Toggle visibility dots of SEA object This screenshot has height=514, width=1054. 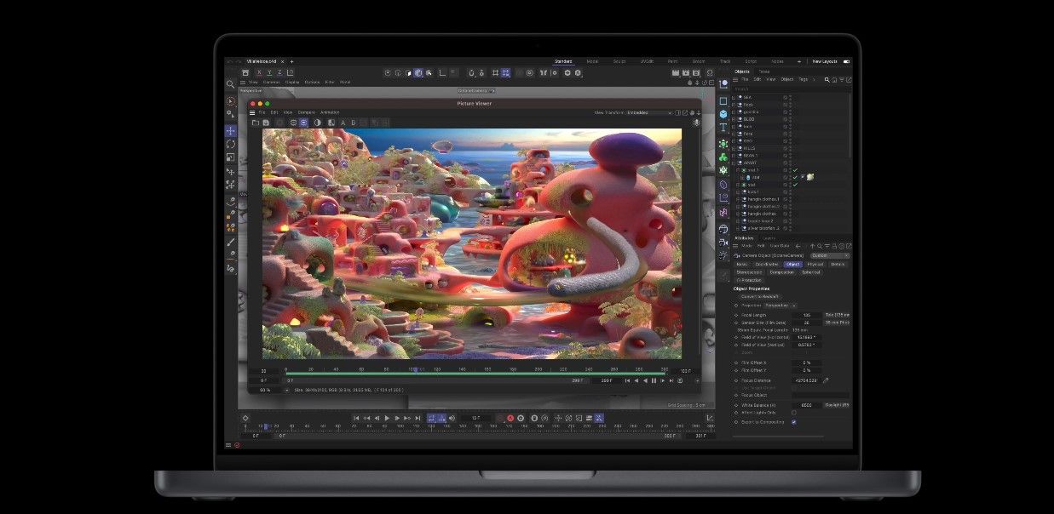point(791,97)
